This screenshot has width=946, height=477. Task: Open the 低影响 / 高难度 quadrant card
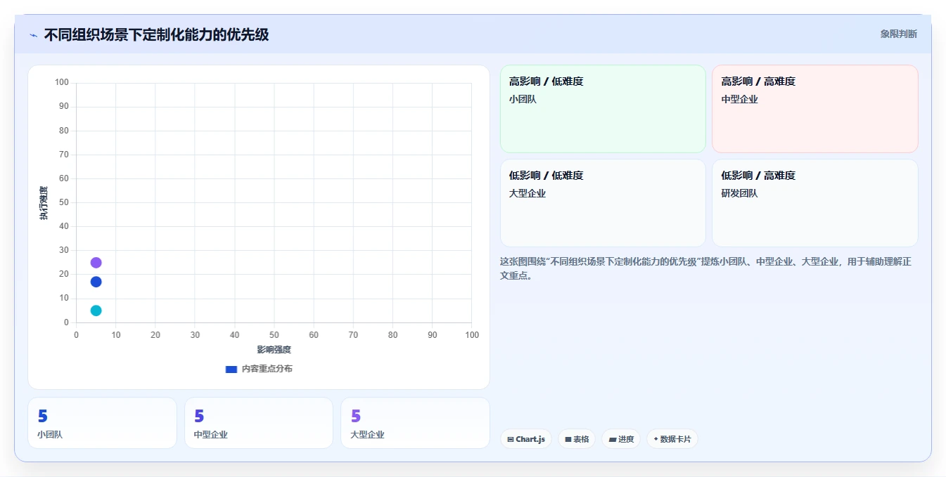814,203
